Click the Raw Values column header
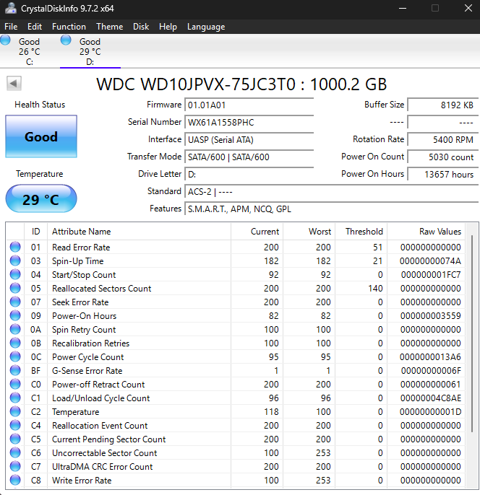This screenshot has height=495, width=480. click(x=426, y=232)
